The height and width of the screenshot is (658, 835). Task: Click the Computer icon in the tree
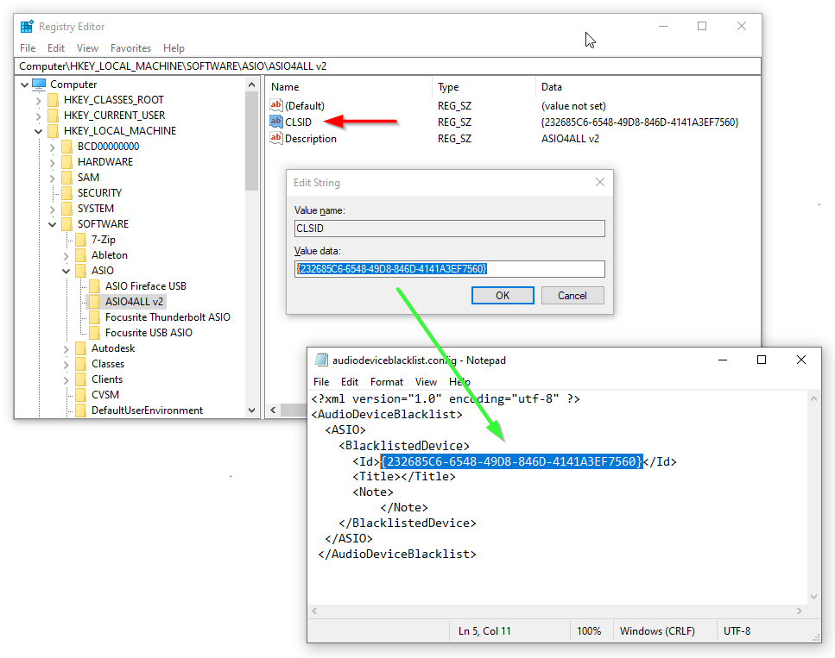click(39, 85)
